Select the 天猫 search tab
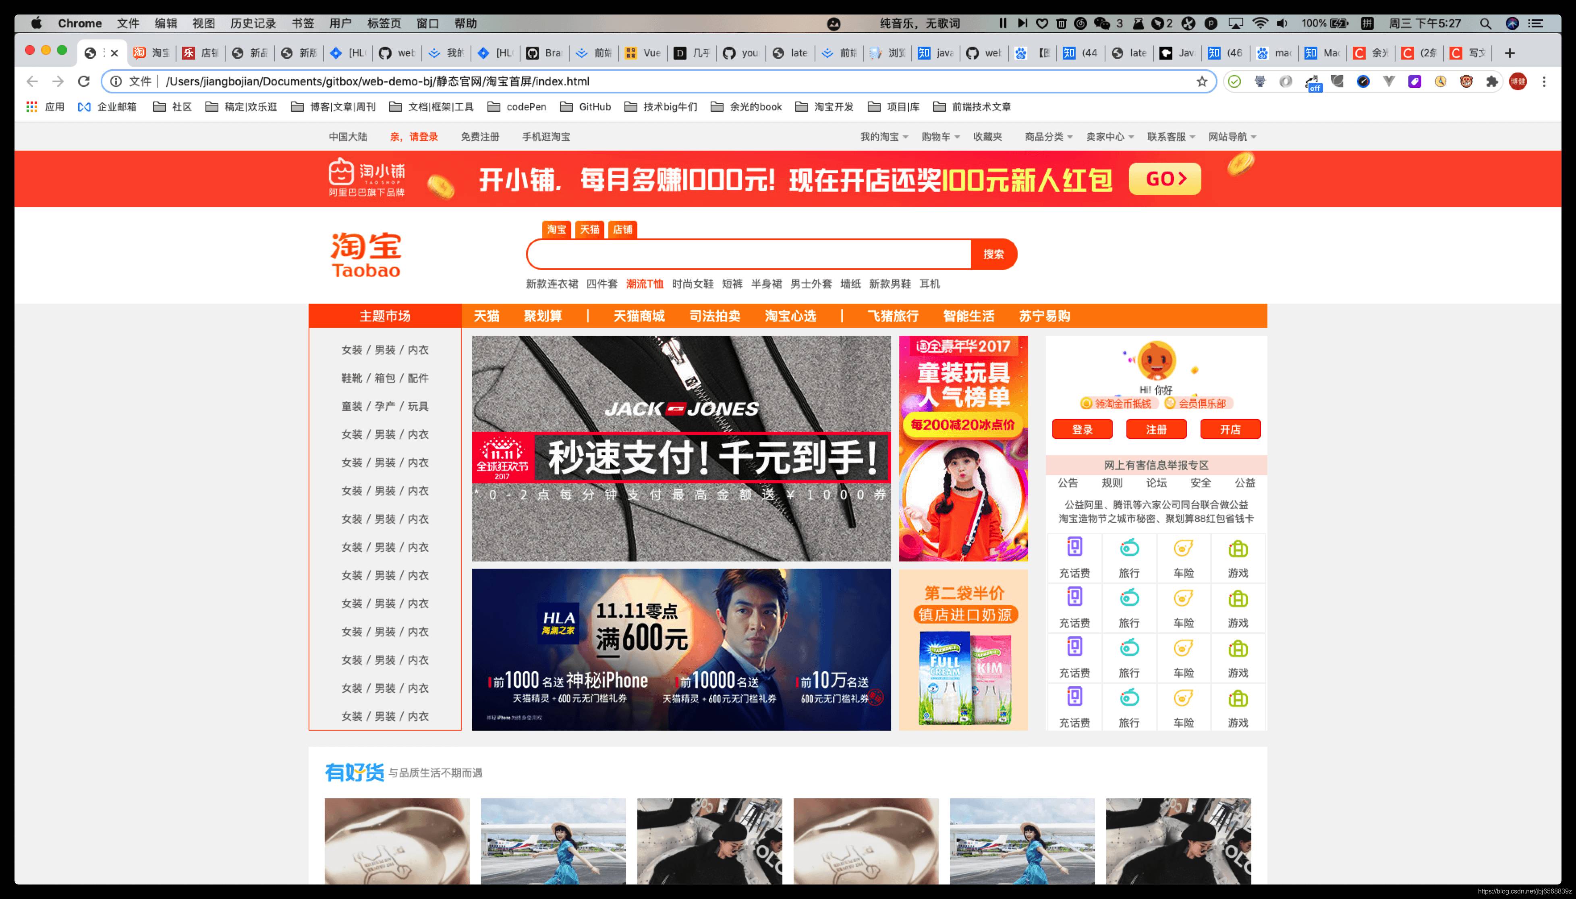Image resolution: width=1576 pixels, height=899 pixels. coord(589,230)
